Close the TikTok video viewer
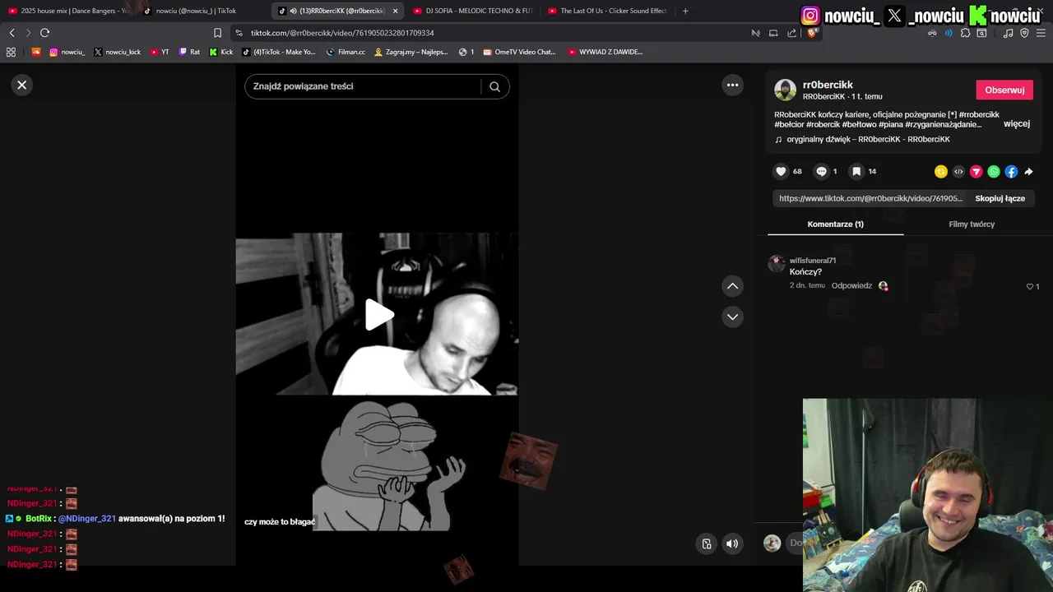This screenshot has width=1053, height=592. click(22, 85)
